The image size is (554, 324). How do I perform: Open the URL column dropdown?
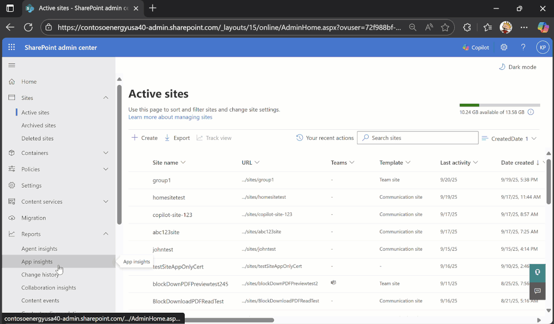pos(257,163)
